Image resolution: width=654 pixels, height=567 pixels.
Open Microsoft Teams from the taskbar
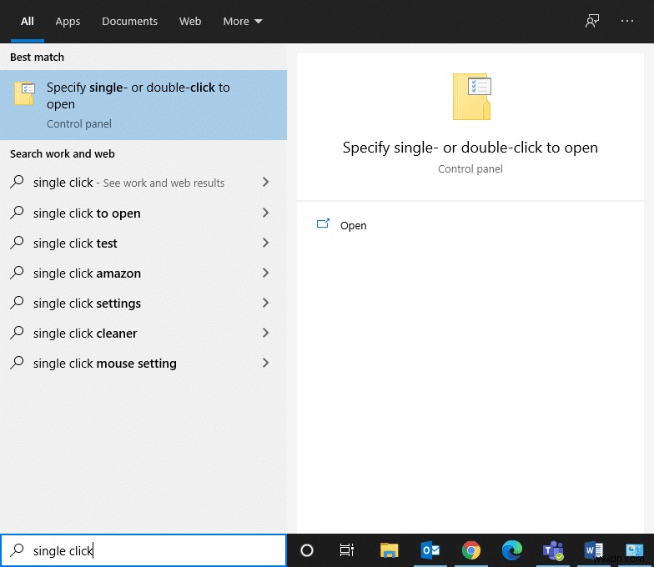coord(553,550)
